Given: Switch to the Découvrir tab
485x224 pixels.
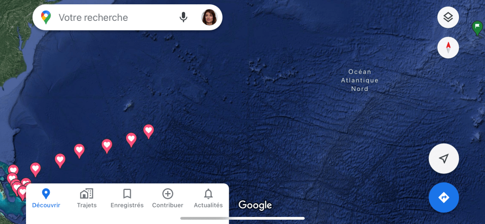Looking at the screenshot, I should click(46, 198).
